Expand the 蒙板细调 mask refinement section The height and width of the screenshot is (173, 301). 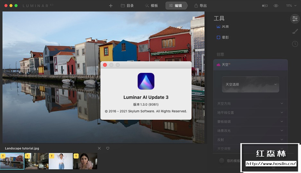(x=250, y=122)
